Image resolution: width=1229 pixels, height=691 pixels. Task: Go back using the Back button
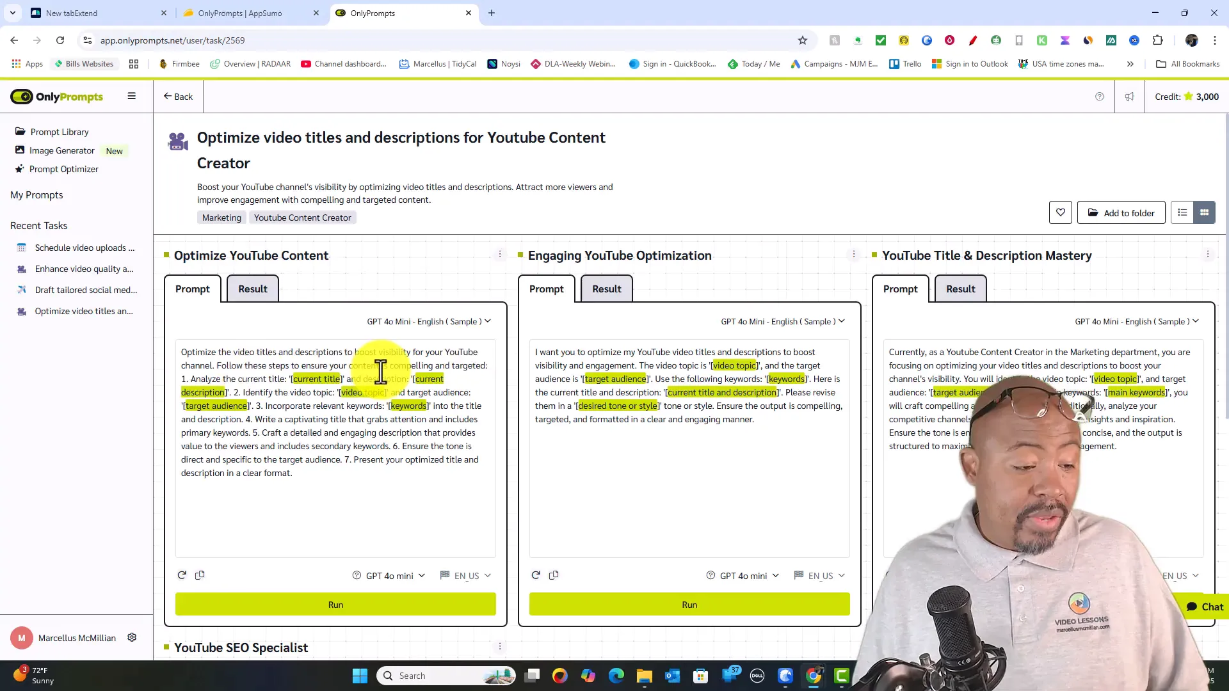click(178, 97)
